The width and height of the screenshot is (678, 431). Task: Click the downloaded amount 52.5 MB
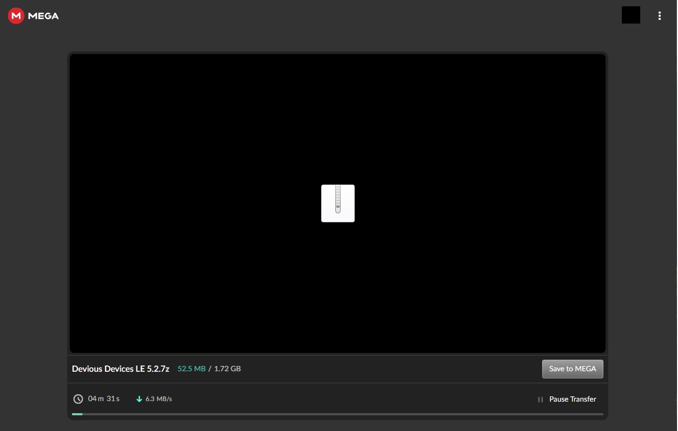point(192,369)
